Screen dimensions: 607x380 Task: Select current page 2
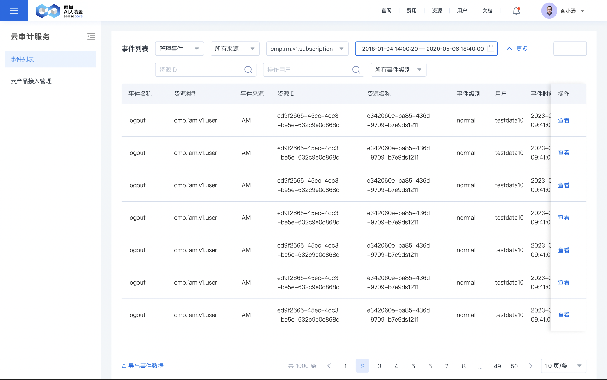(x=362, y=366)
